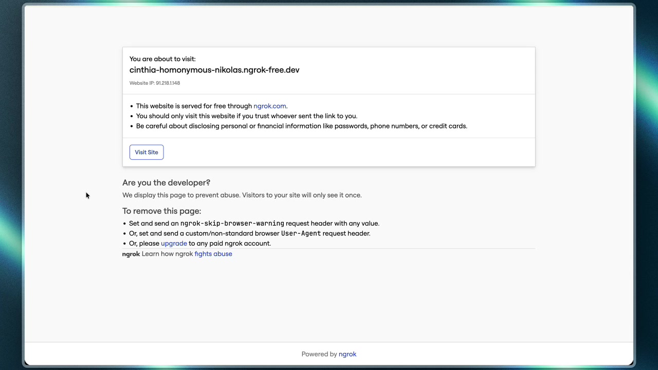658x370 pixels.
Task: Click the upgrade link
Action: pos(174,243)
